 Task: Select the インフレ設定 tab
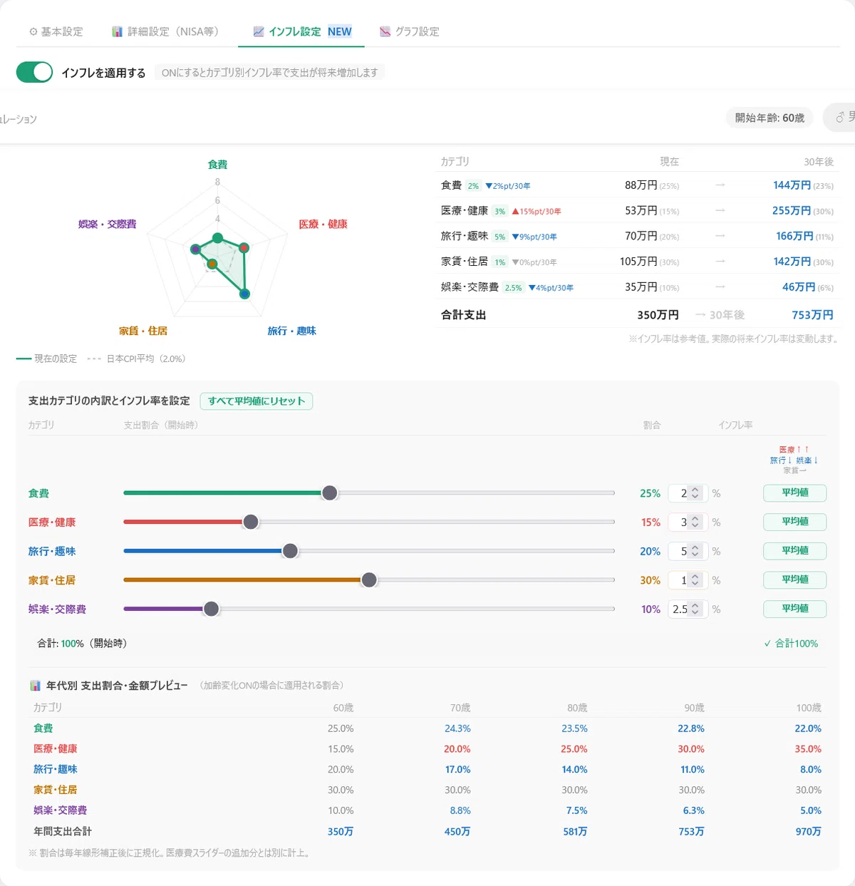pyautogui.click(x=301, y=31)
